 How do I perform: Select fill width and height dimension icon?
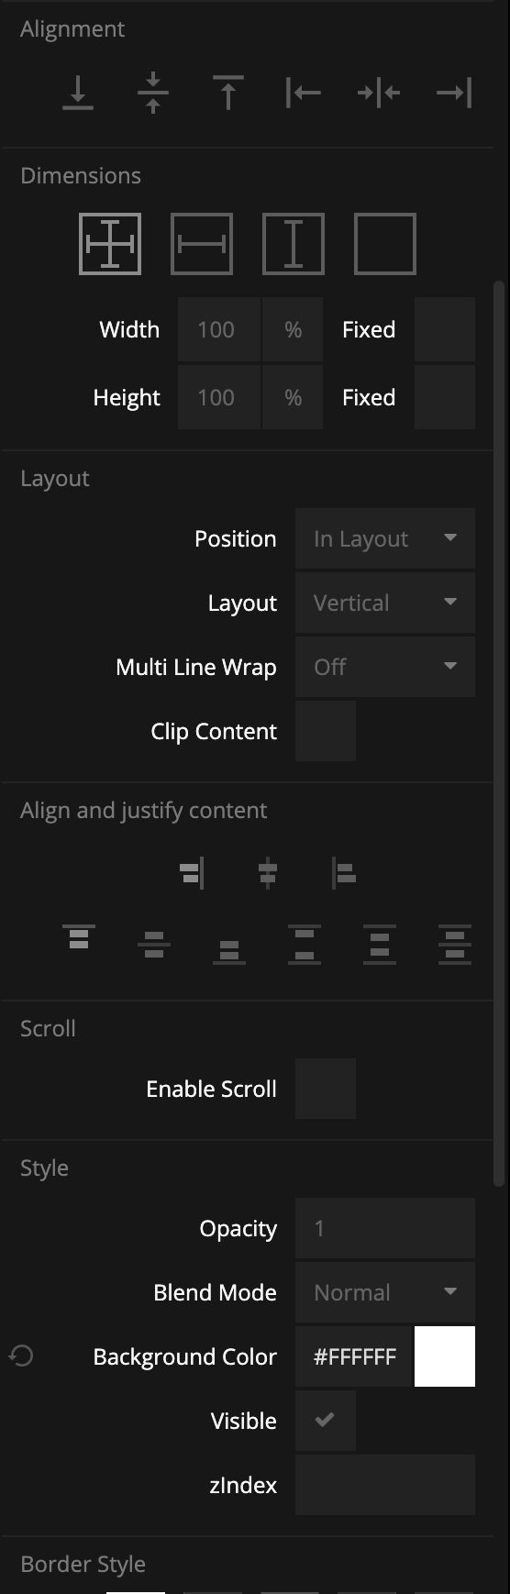coord(110,244)
